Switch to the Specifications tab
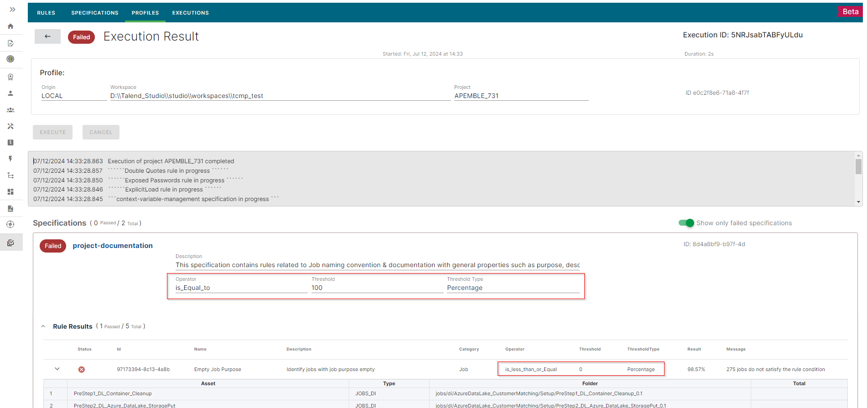867x408 pixels. 94,13
